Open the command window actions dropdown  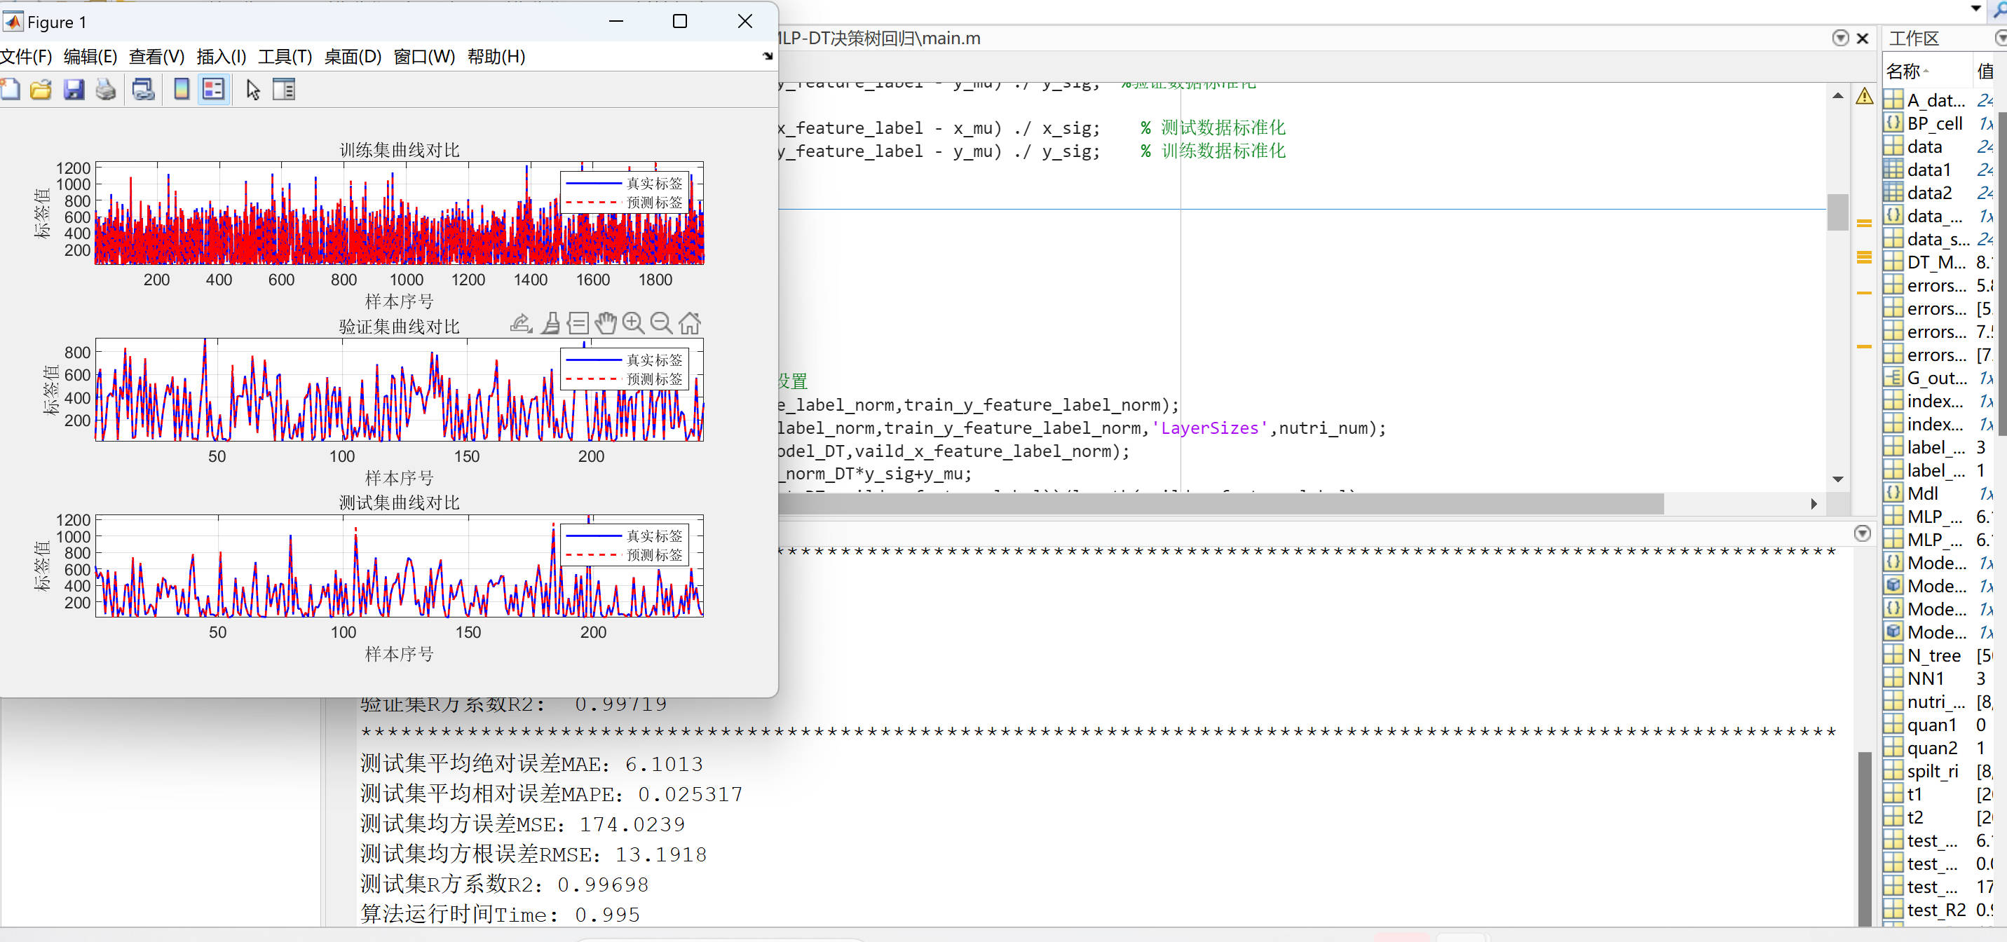[1861, 533]
